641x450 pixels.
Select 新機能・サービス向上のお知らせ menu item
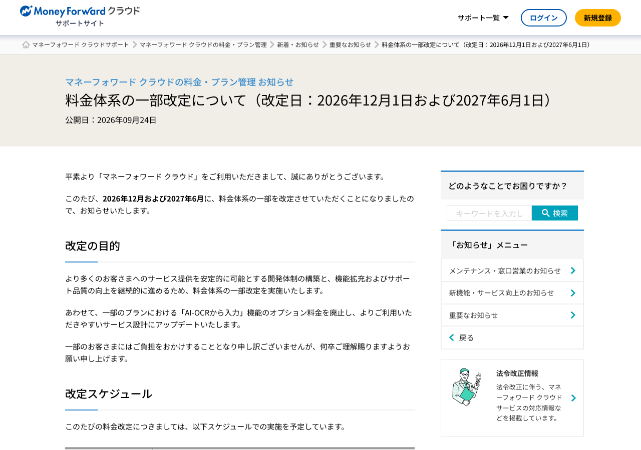512,293
